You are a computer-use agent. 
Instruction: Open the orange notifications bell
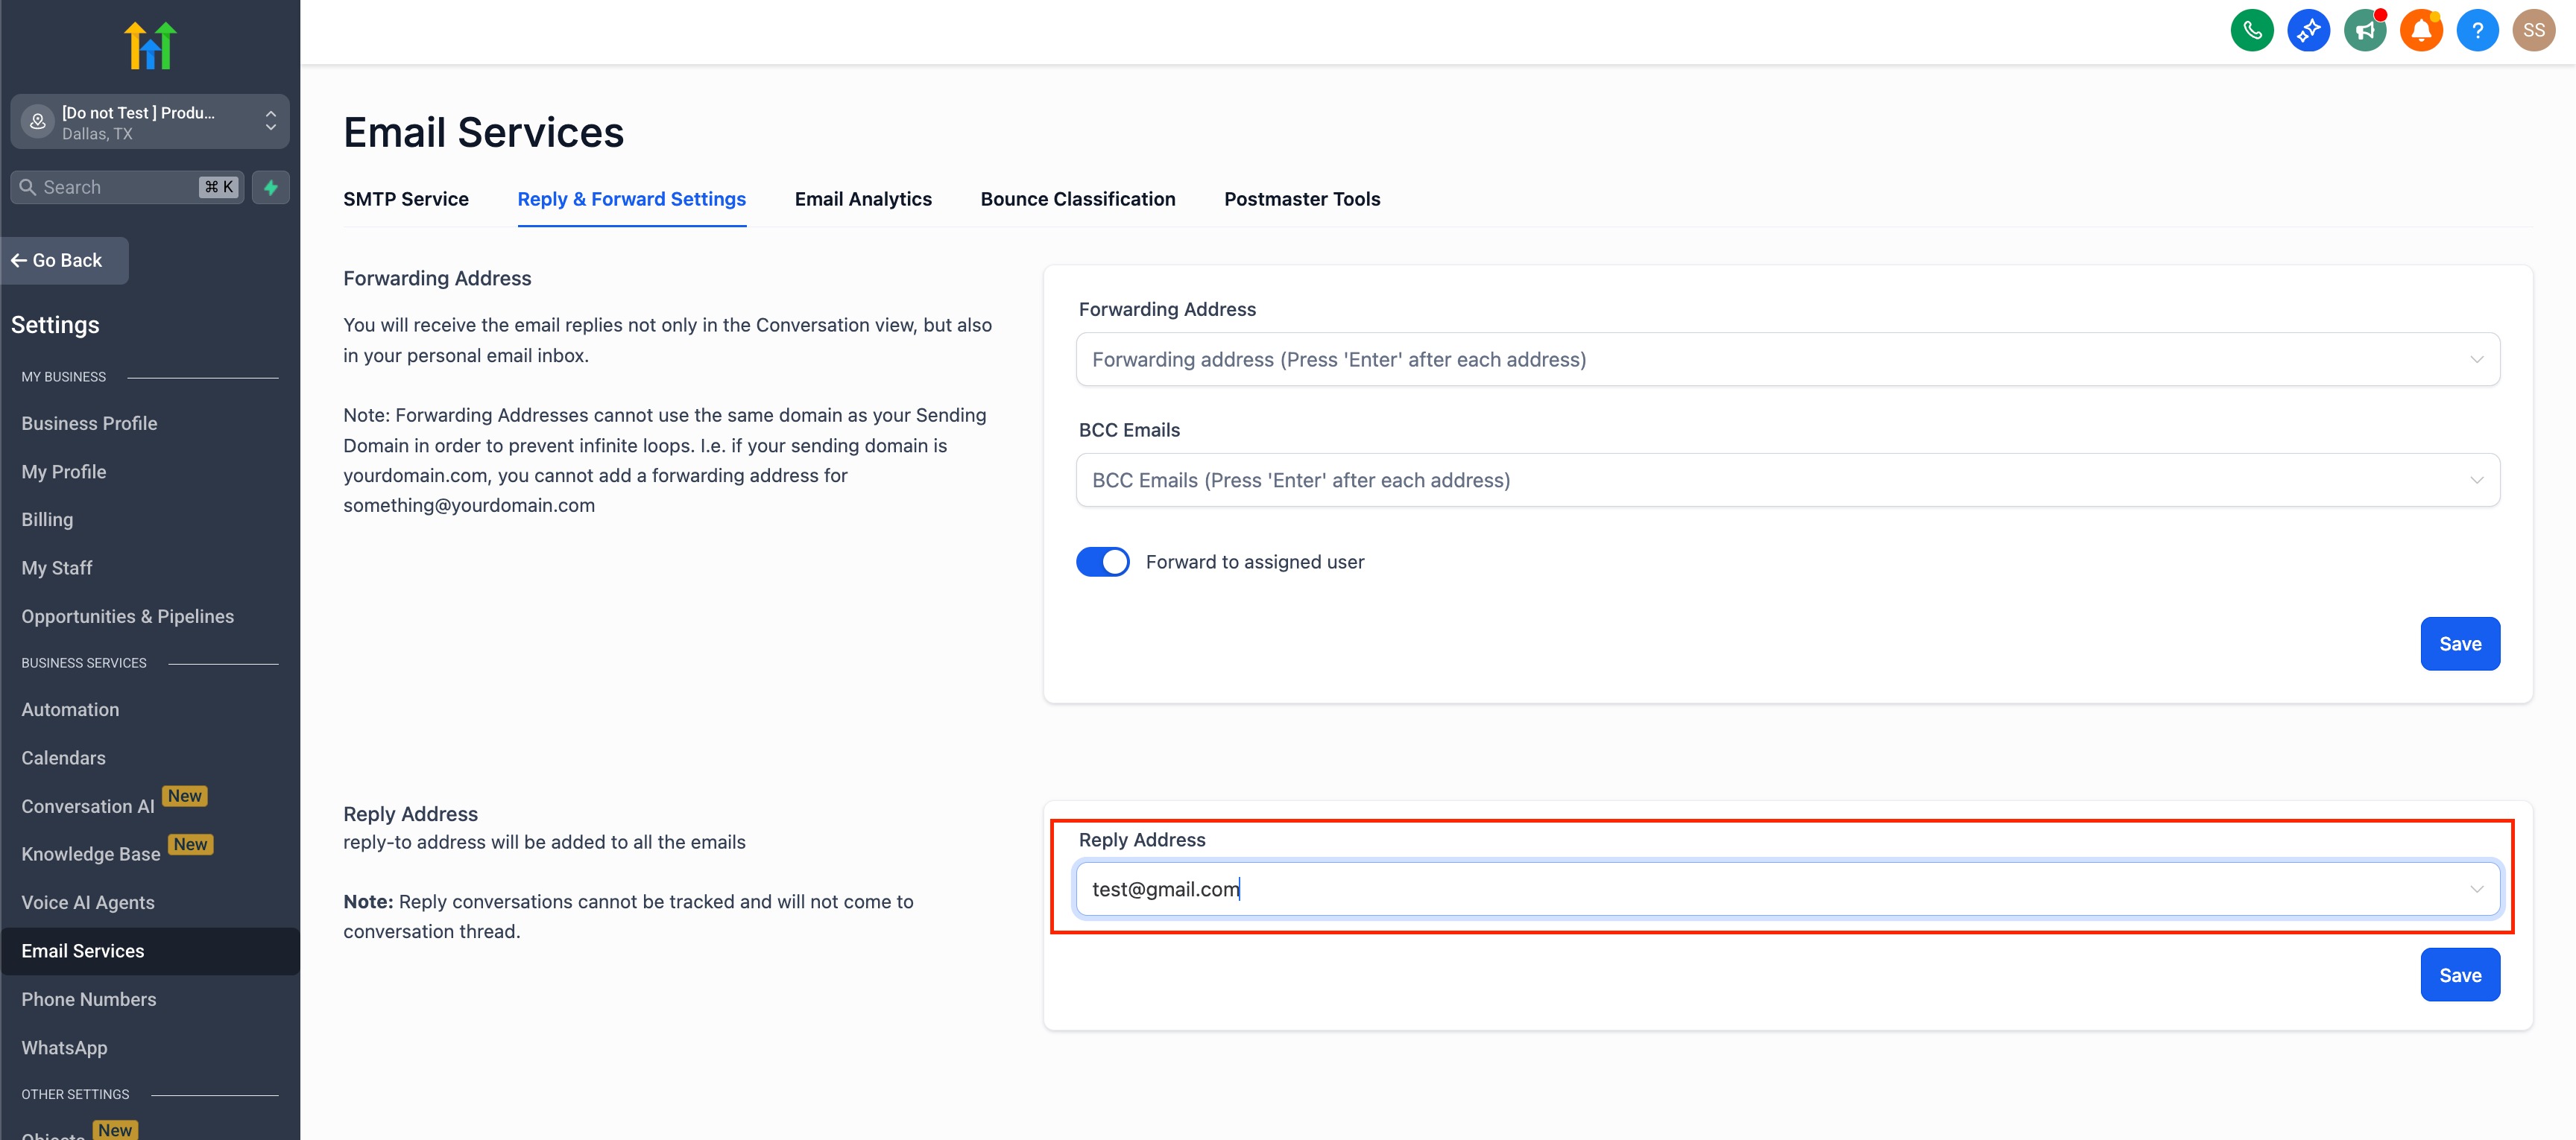coord(2420,30)
